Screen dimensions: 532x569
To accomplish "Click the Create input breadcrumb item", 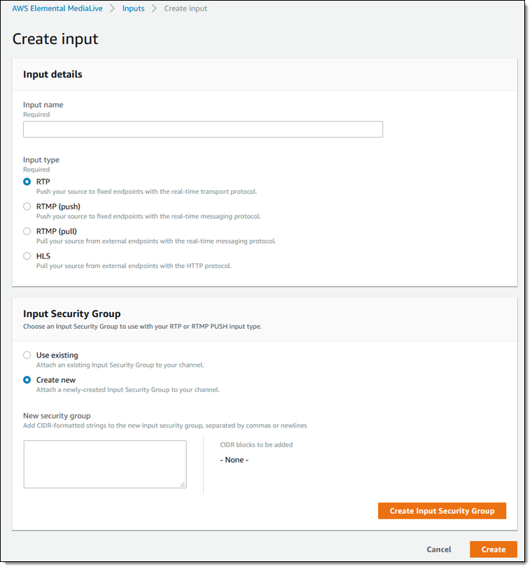I will click(x=185, y=8).
